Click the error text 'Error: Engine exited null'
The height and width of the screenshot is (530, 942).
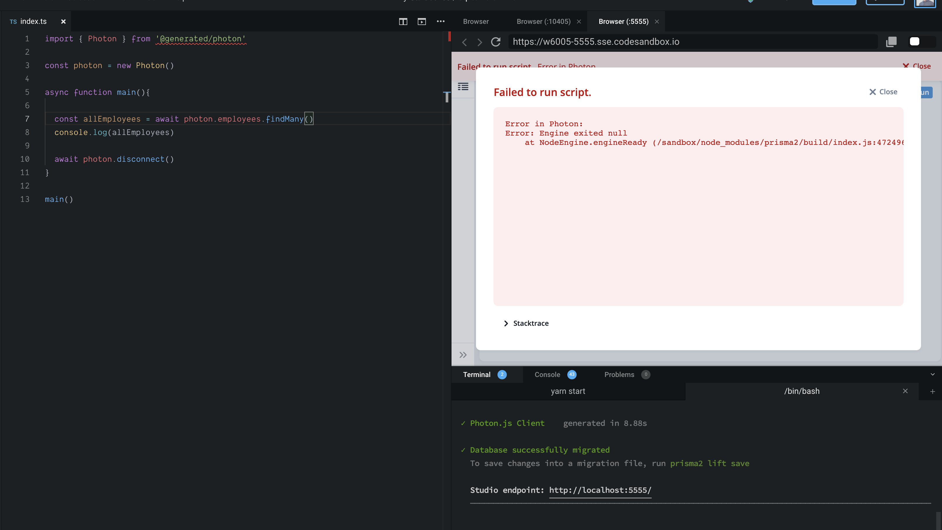tap(566, 133)
